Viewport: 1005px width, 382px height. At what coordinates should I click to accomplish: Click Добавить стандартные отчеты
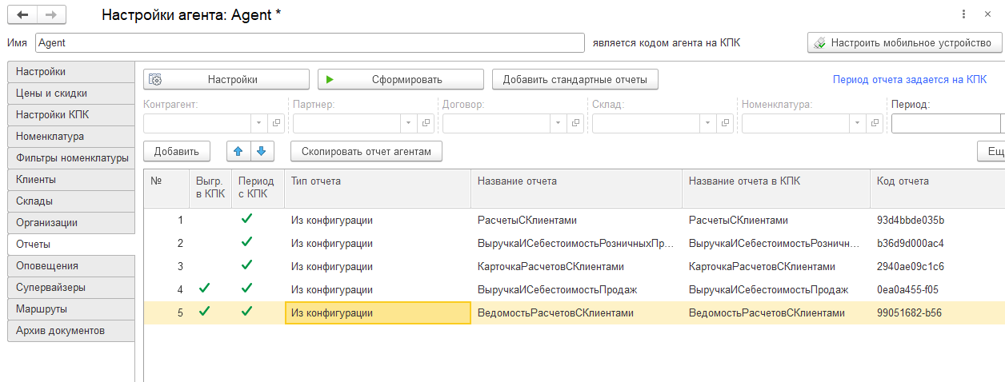(x=575, y=79)
